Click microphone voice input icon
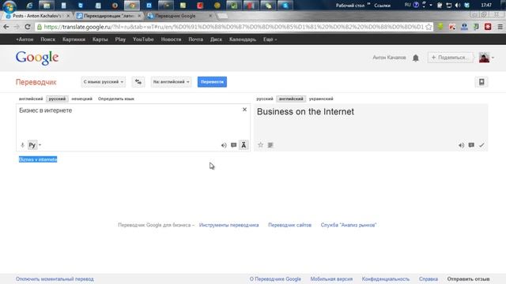This screenshot has width=506, height=284. pos(22,145)
